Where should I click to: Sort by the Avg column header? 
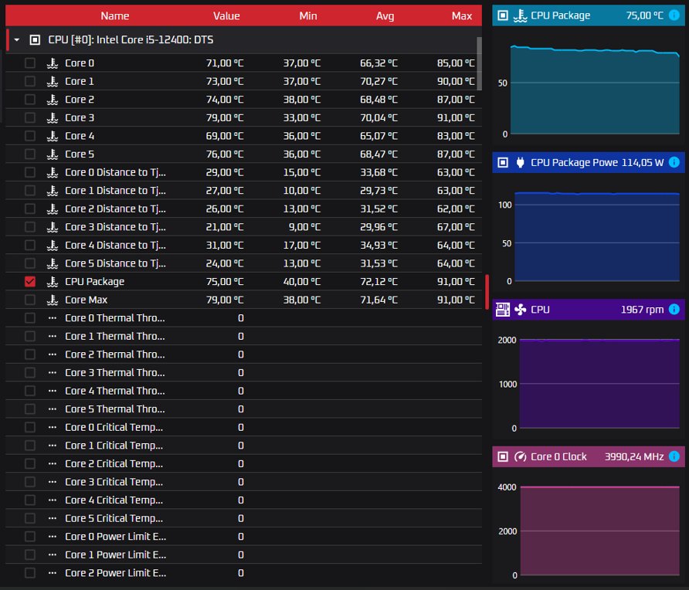pos(385,16)
